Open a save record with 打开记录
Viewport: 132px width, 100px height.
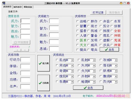98,12
